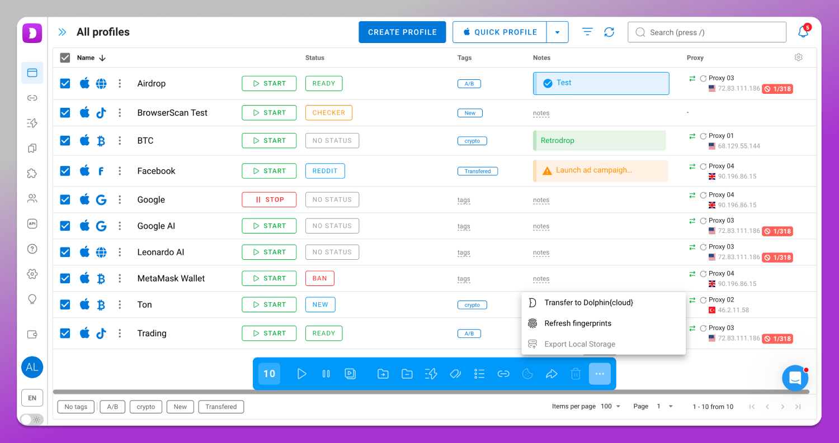Click the tag icon in bulk toolbar

[x=455, y=374]
